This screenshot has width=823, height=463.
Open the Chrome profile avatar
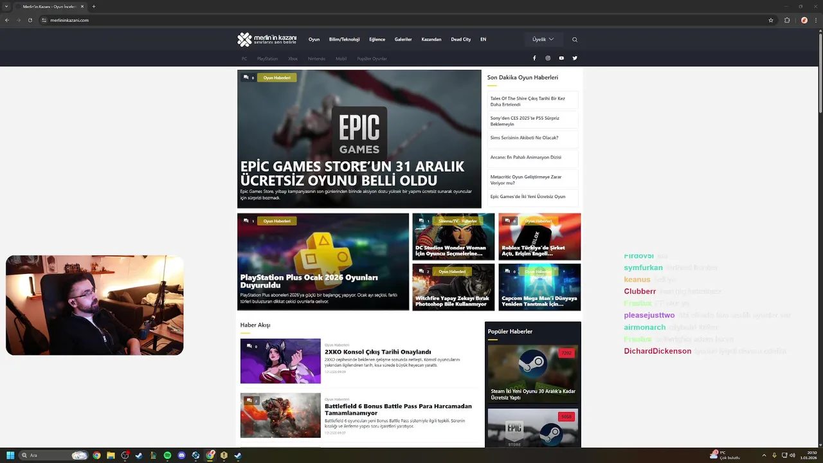click(x=804, y=20)
